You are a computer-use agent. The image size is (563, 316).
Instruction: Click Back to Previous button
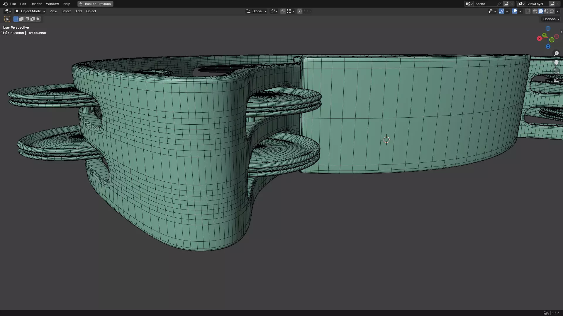point(95,4)
